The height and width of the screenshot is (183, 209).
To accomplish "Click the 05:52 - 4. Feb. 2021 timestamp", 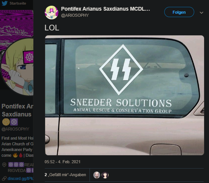I will pos(63,162).
